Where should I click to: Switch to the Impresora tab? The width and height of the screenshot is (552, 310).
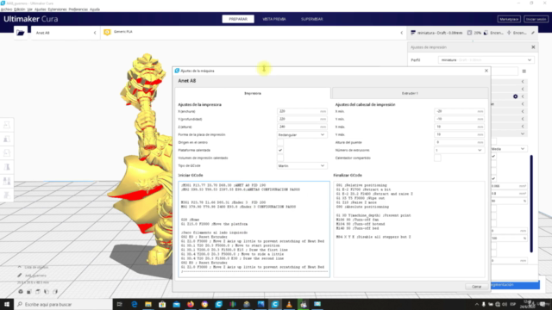[x=253, y=93]
